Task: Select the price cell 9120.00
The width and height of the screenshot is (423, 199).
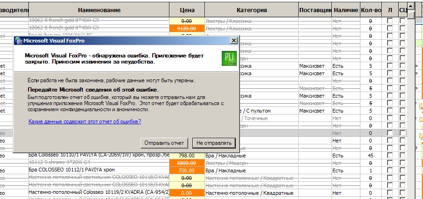Action: pos(187,28)
